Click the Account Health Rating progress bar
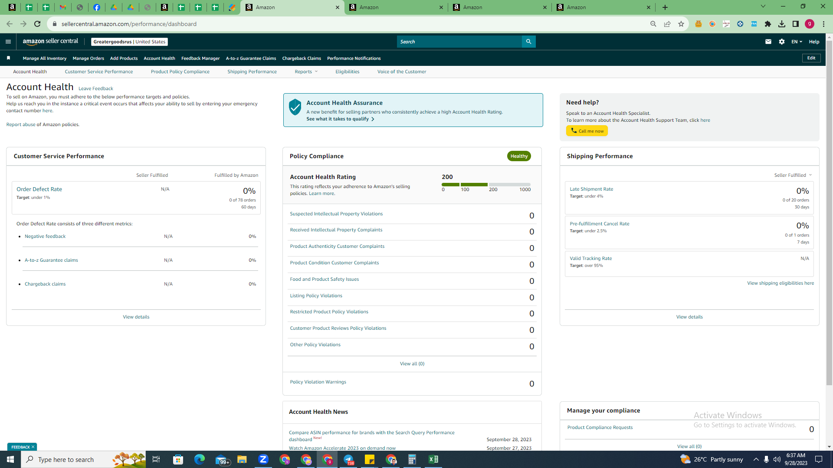This screenshot has height=468, width=833. [486, 185]
